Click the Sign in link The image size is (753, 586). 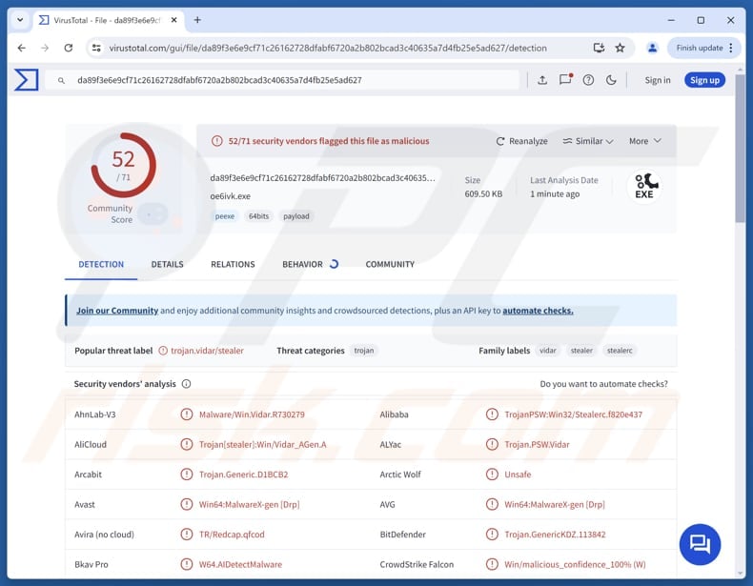pyautogui.click(x=658, y=80)
